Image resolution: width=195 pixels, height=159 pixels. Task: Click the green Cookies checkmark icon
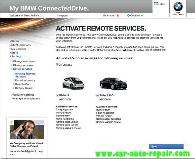pyautogui.click(x=142, y=15)
